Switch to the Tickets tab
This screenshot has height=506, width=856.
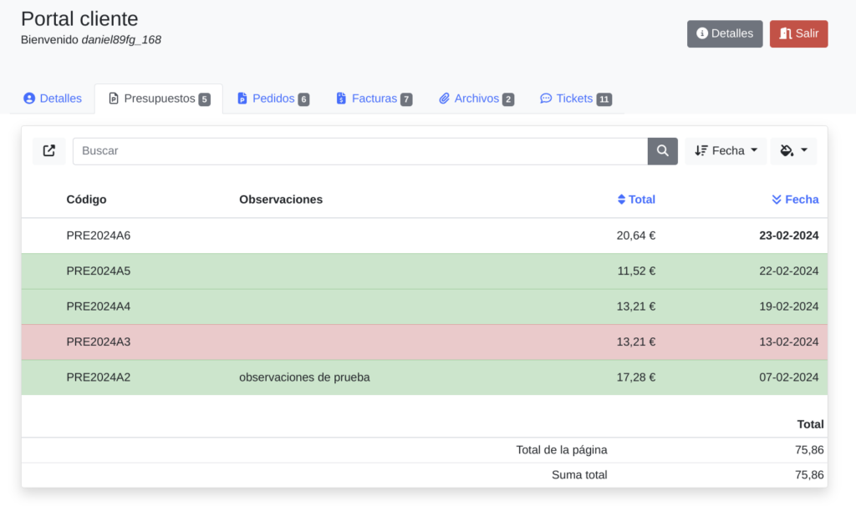(x=576, y=99)
